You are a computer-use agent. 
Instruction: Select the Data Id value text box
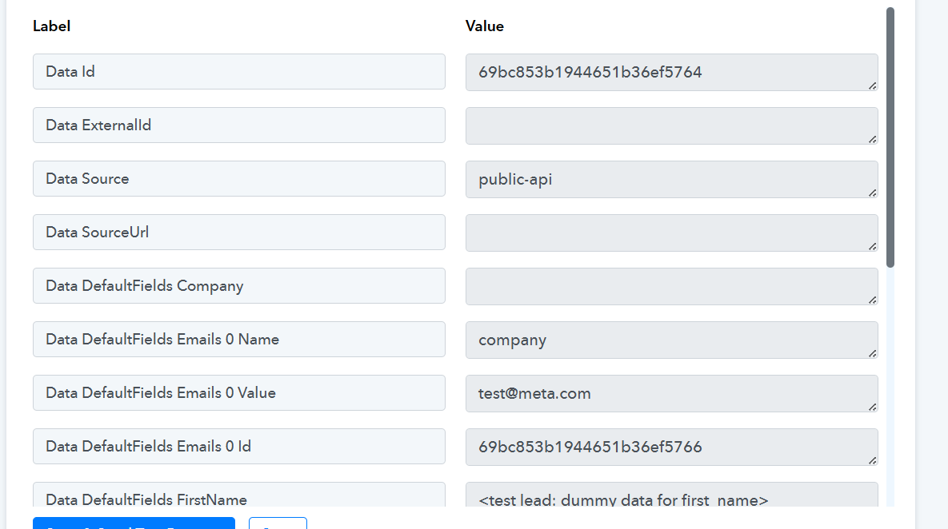click(670, 73)
